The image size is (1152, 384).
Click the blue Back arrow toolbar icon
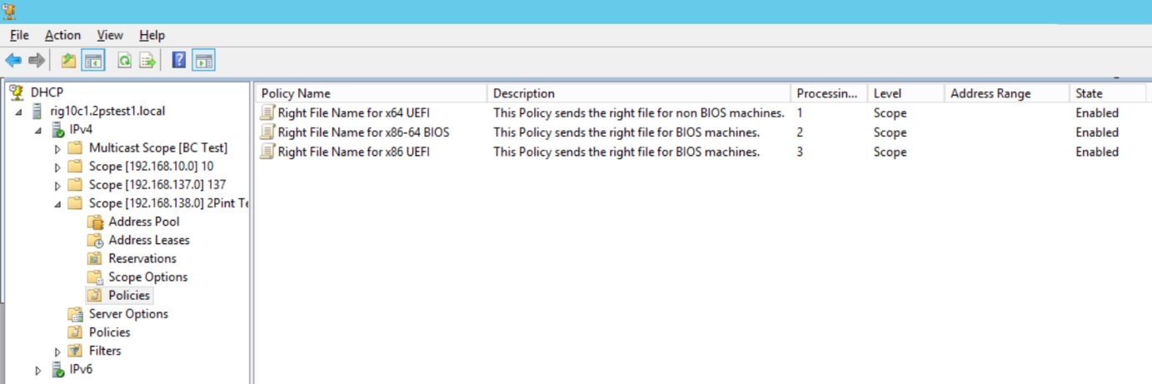(x=13, y=60)
